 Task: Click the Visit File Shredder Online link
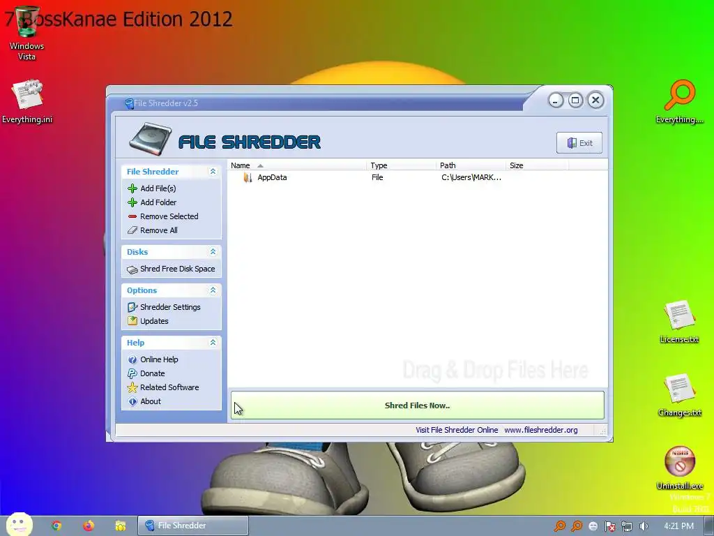click(x=457, y=430)
